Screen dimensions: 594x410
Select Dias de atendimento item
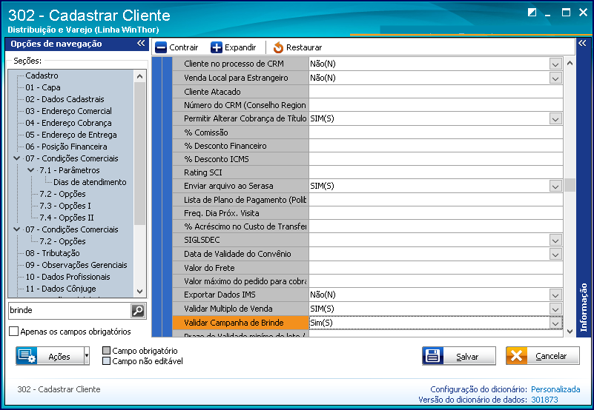[x=90, y=182]
